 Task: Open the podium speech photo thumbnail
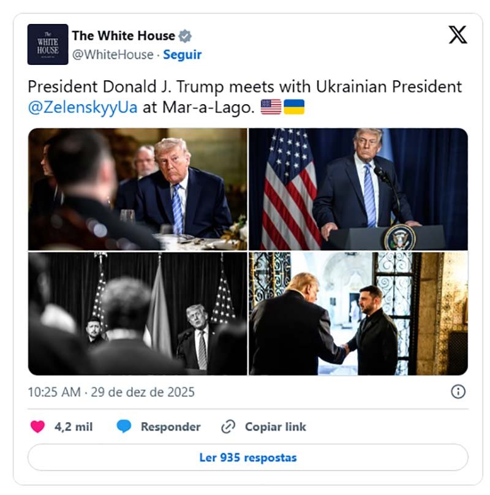point(358,189)
